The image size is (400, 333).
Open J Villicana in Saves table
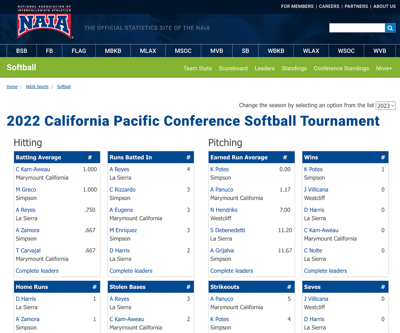click(x=316, y=299)
